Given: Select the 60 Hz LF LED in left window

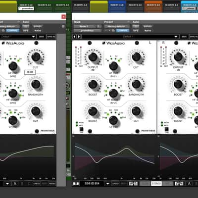Looking at the screenshot, I should [x=11, y=113].
